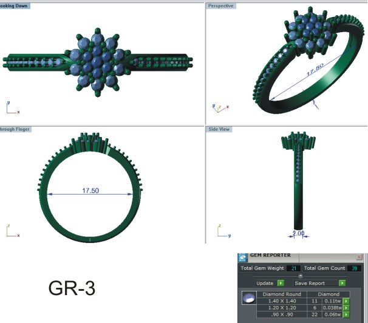This screenshot has width=368, height=323.
Task: Click the green arrow next to Update
Action: (281, 283)
